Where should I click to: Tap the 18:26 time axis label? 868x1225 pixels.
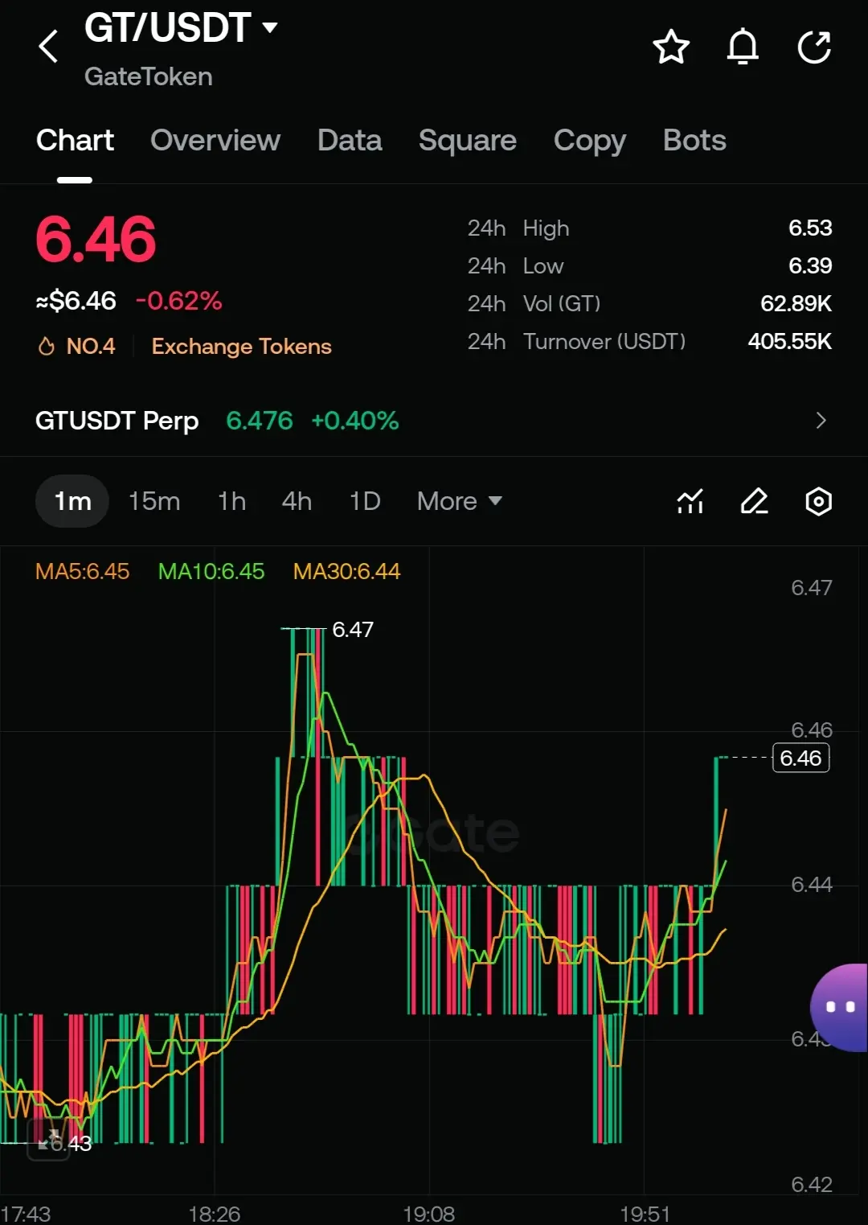click(214, 1213)
